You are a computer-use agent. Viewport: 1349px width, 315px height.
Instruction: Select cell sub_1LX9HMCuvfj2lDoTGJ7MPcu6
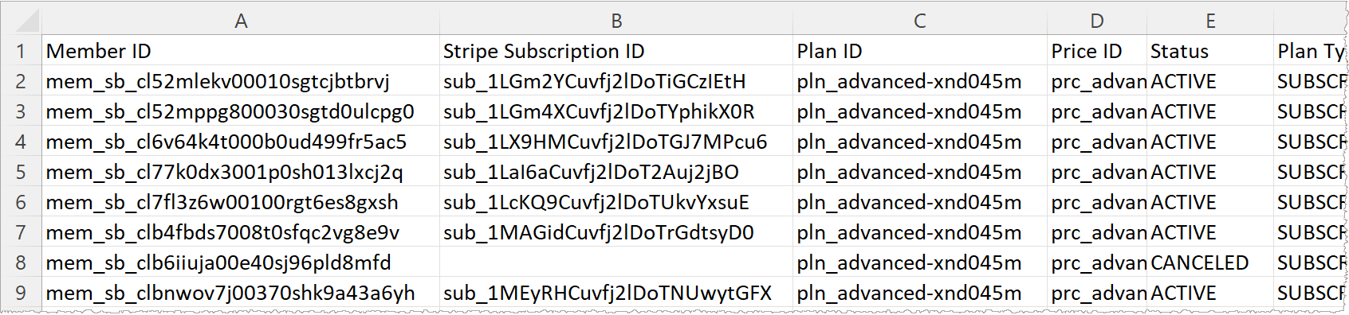(616, 142)
